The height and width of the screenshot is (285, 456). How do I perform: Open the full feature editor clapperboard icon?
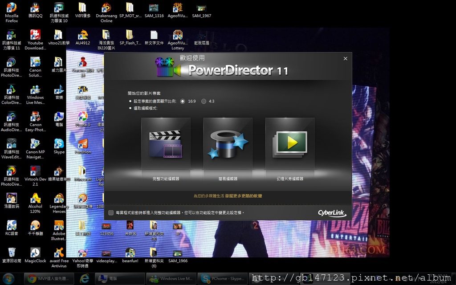(x=165, y=144)
